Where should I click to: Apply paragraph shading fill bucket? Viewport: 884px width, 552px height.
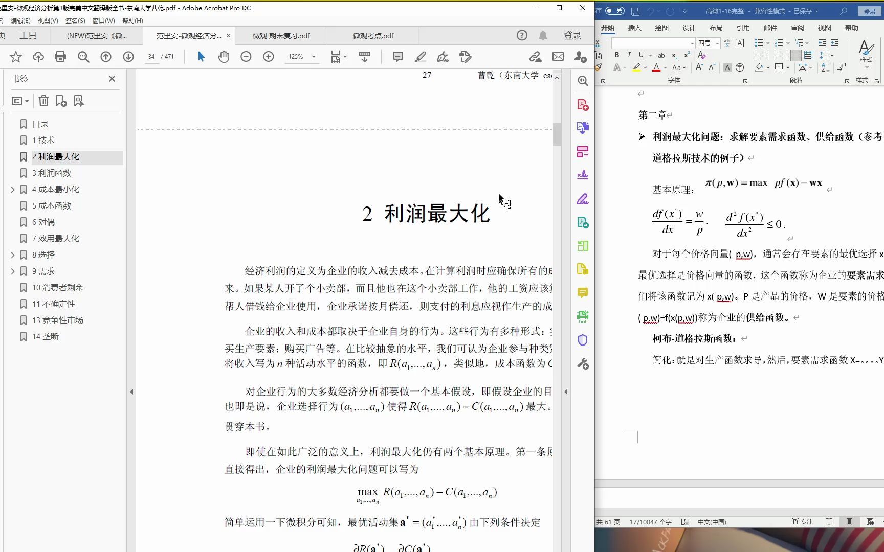point(759,67)
